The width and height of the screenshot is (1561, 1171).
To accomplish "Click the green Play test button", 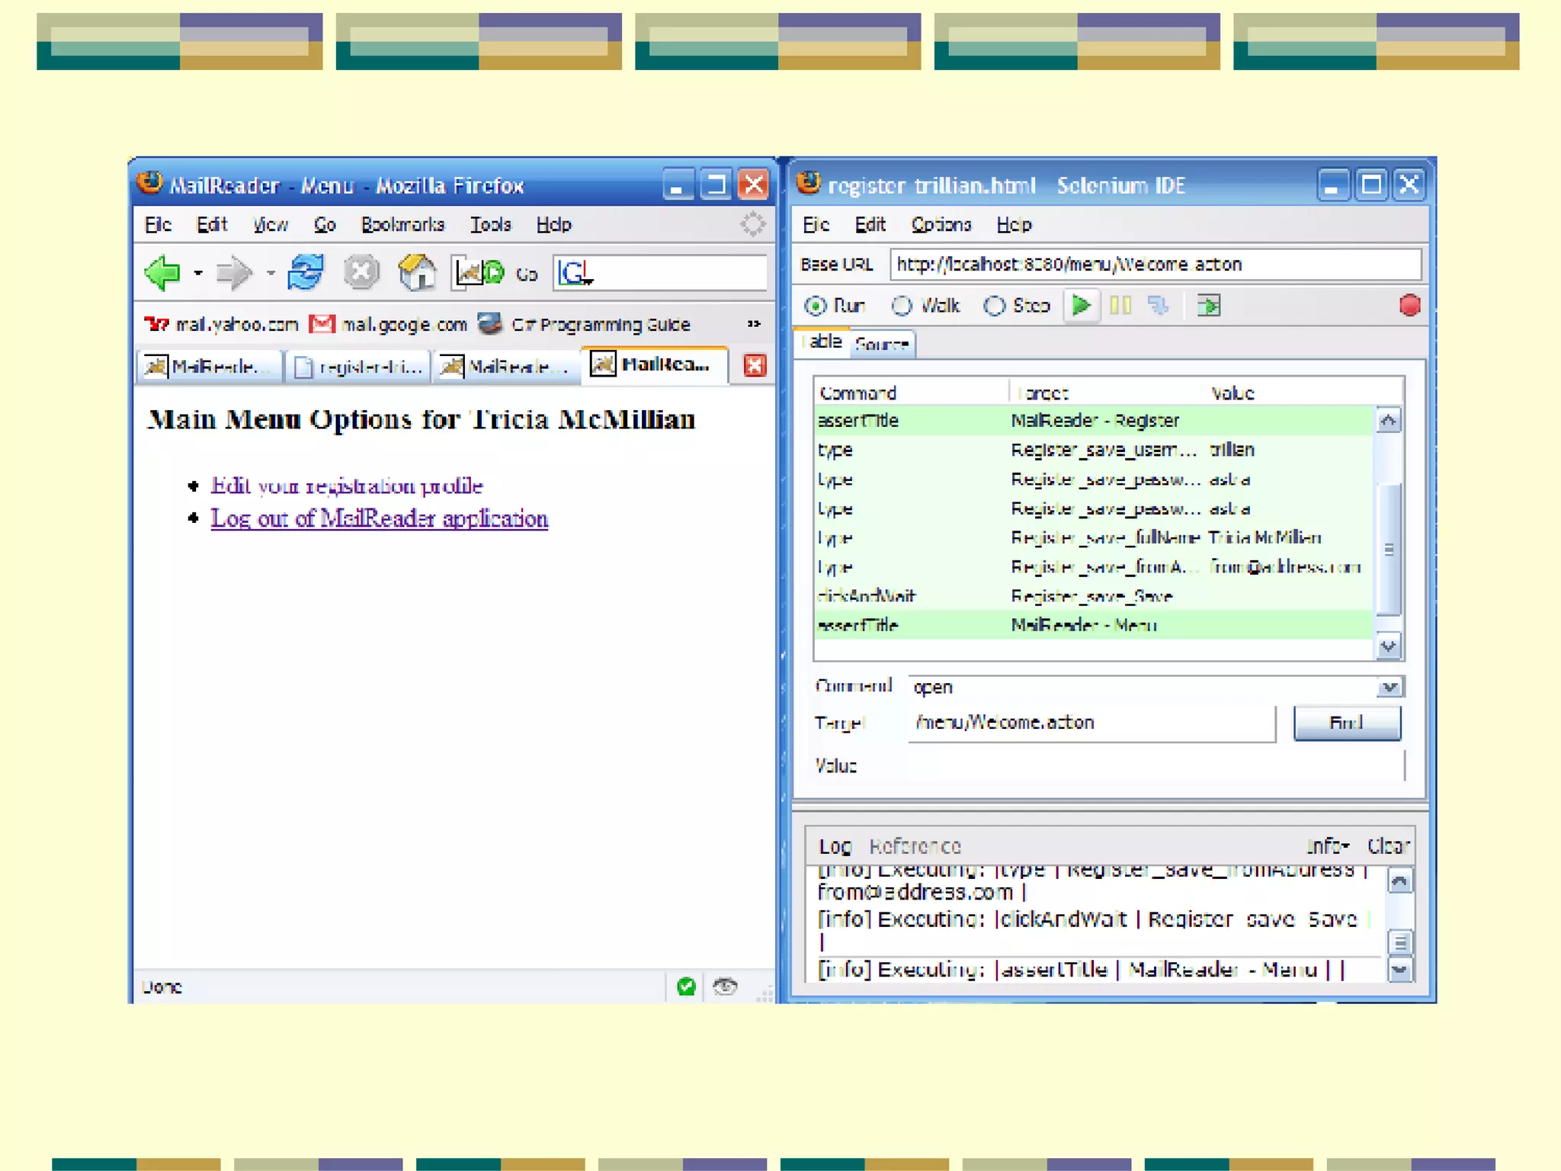I will pyautogui.click(x=1081, y=306).
